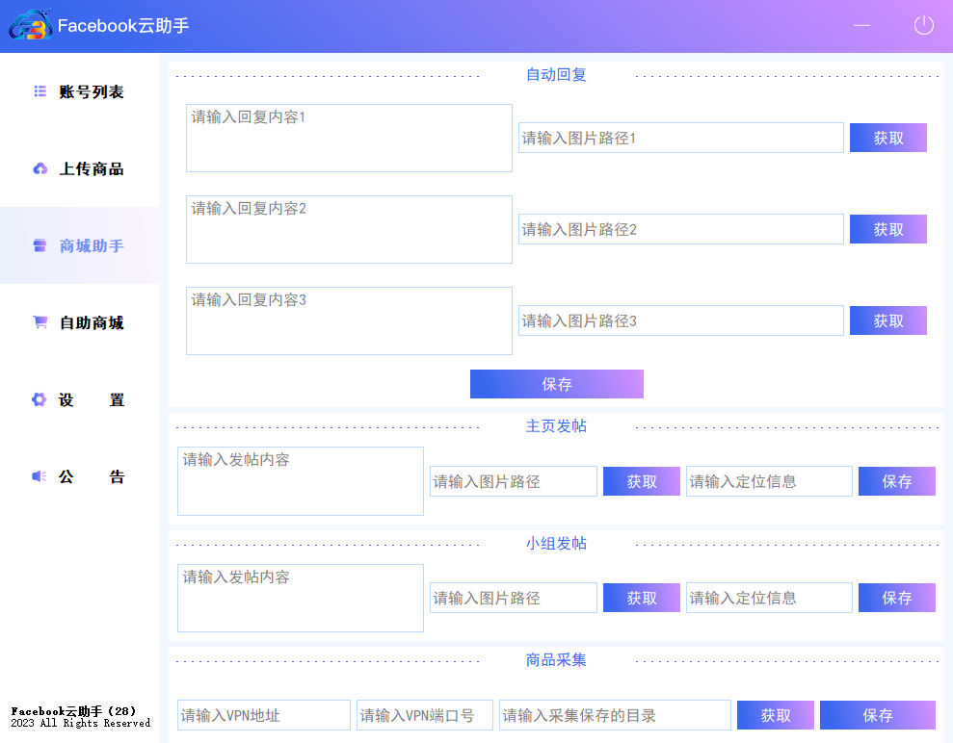Click the Facebook云助手 logo icon

click(31, 26)
